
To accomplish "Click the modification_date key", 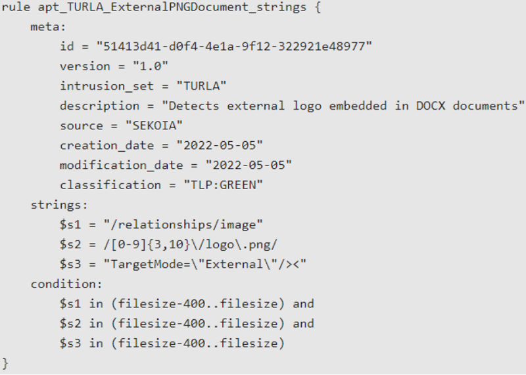I will [122, 165].
